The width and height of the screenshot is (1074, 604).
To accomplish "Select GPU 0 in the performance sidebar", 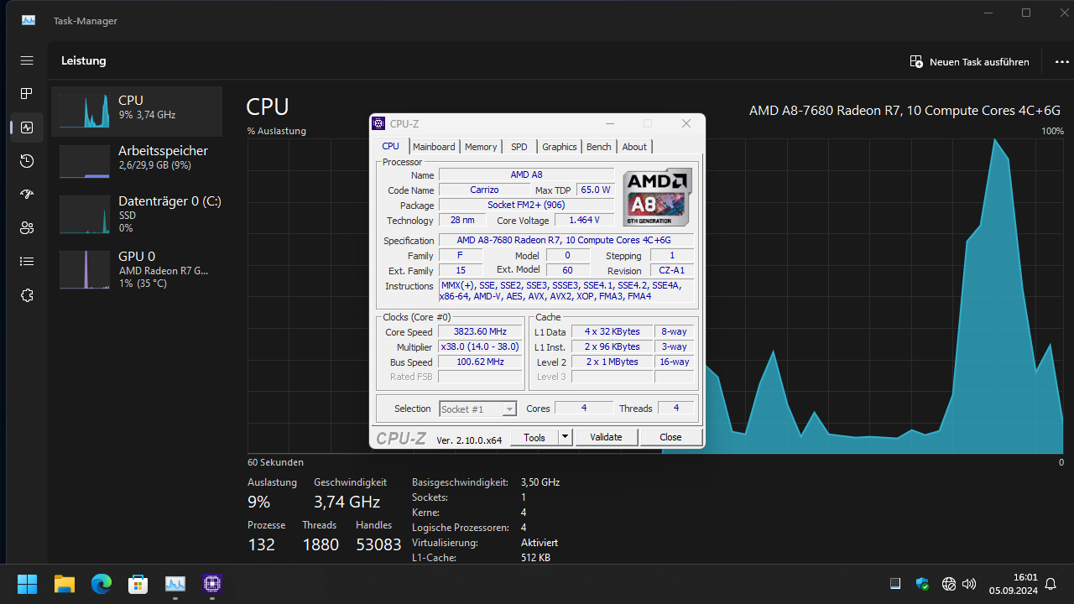I will click(136, 268).
